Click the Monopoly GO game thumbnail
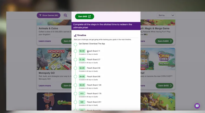The width and height of the screenshot is (205, 113). 54,59
